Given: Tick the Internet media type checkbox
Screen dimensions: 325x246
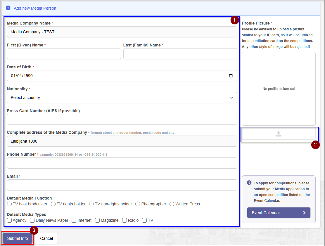Looking at the screenshot, I should pos(74,220).
